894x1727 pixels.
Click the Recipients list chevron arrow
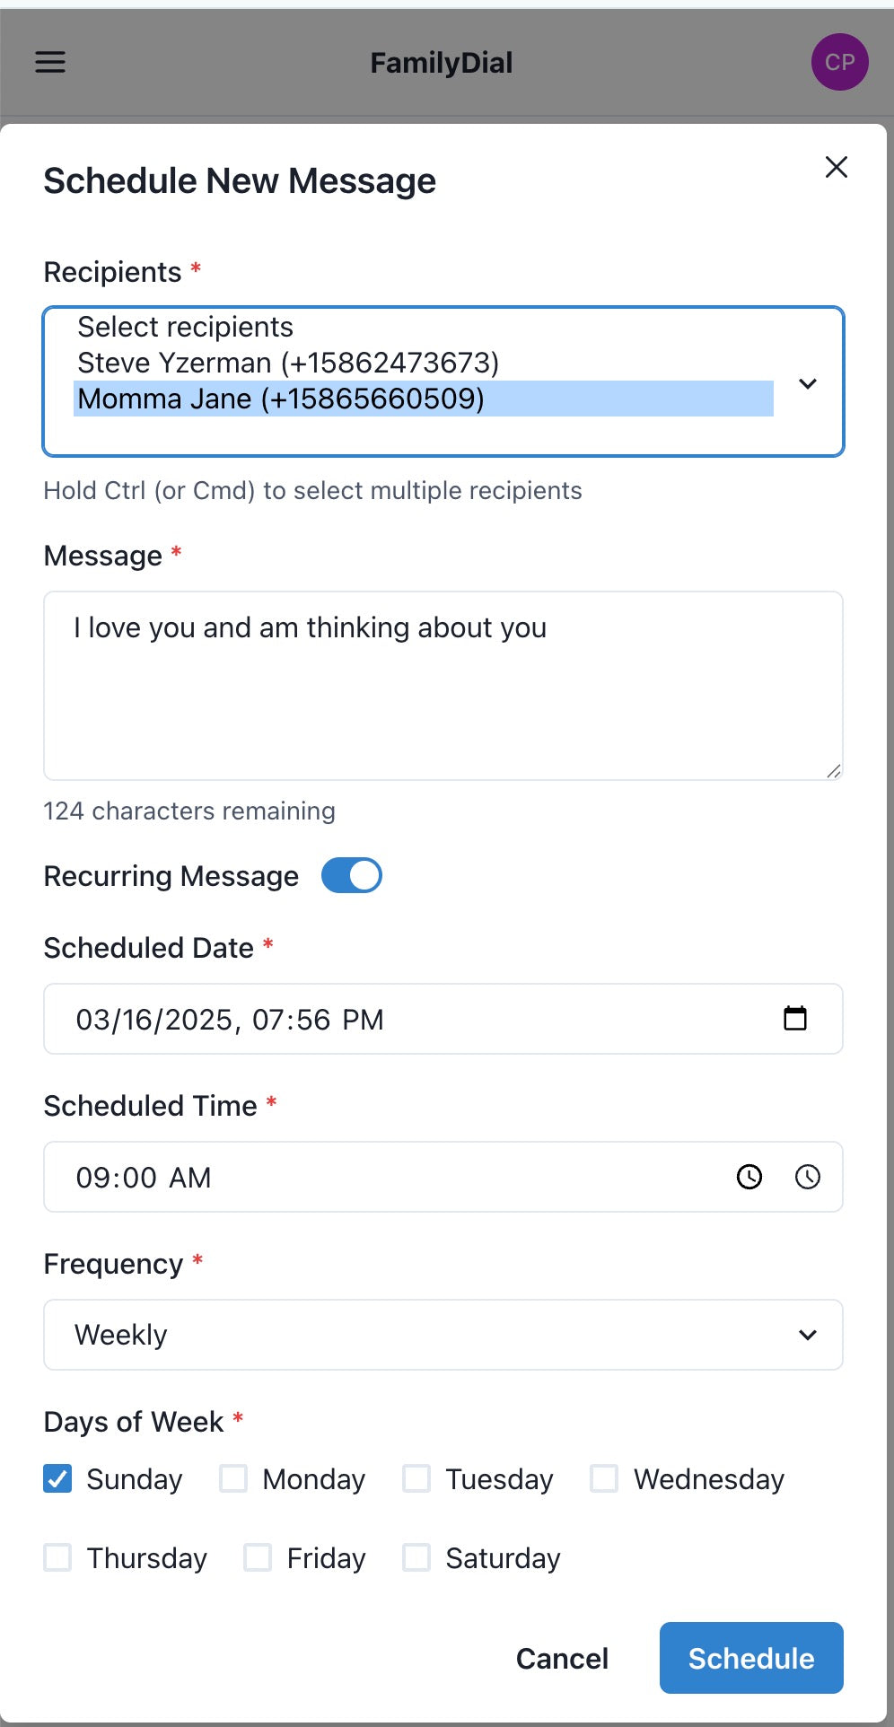[808, 383]
